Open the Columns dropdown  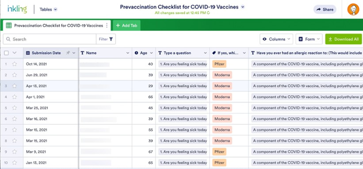tap(276, 39)
